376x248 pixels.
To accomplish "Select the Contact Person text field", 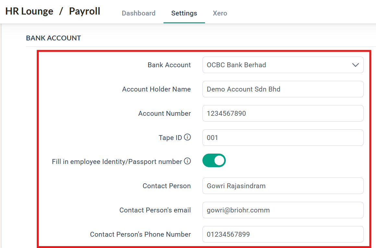I will pyautogui.click(x=283, y=186).
